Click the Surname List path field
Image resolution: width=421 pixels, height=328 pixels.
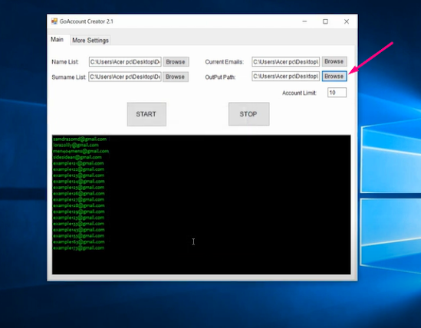(x=125, y=77)
